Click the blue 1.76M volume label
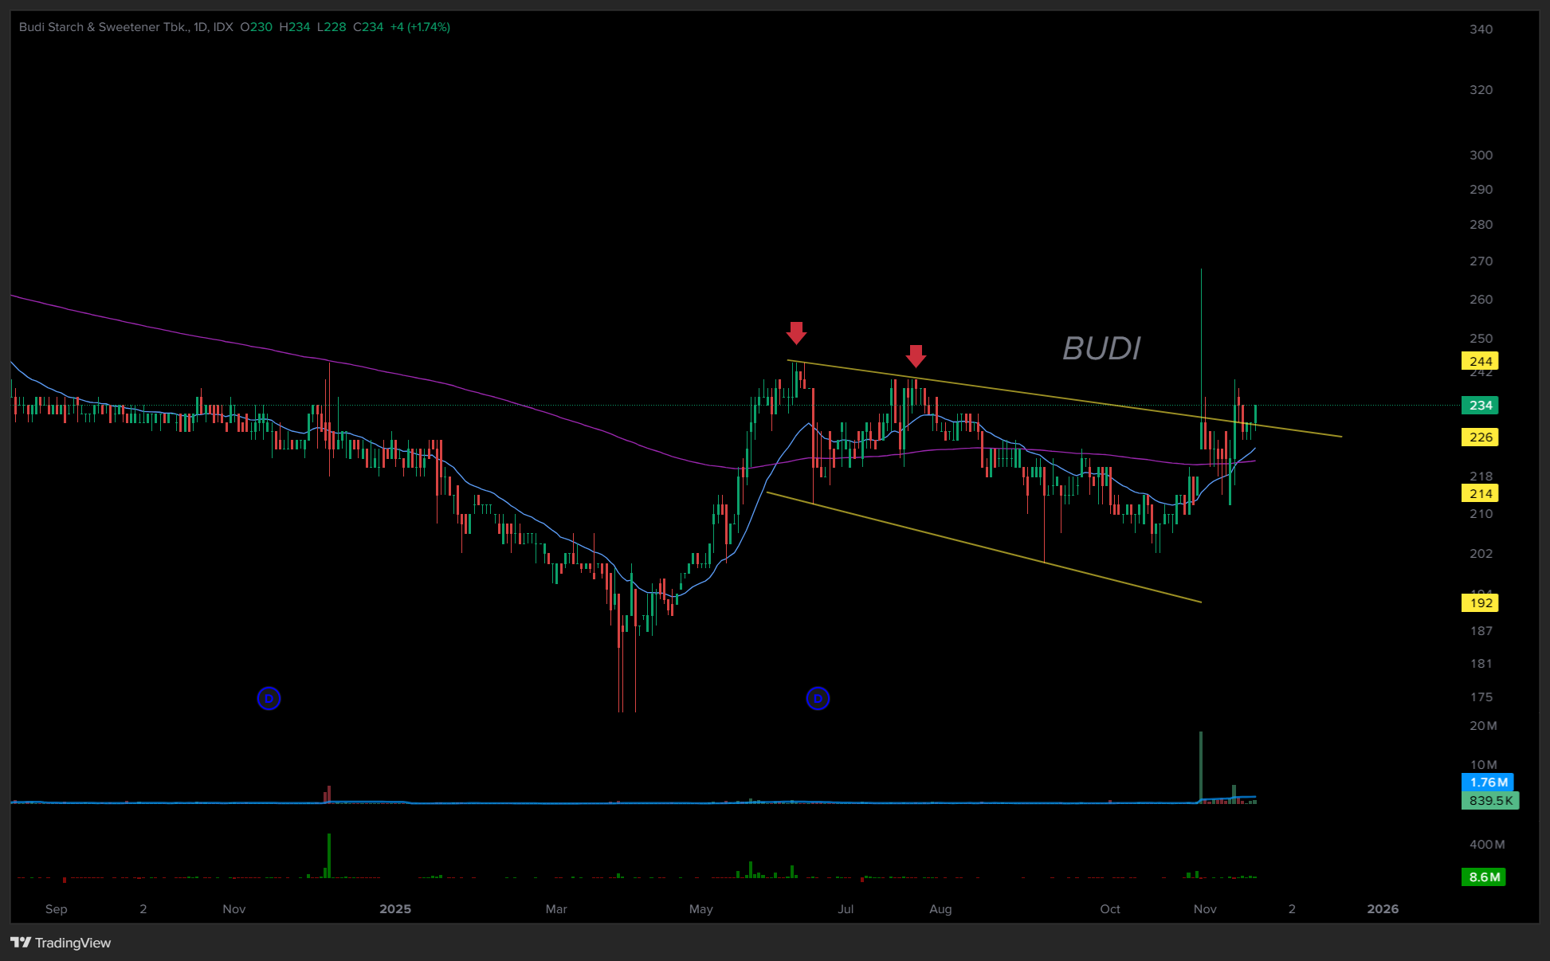The image size is (1550, 961). pyautogui.click(x=1488, y=783)
